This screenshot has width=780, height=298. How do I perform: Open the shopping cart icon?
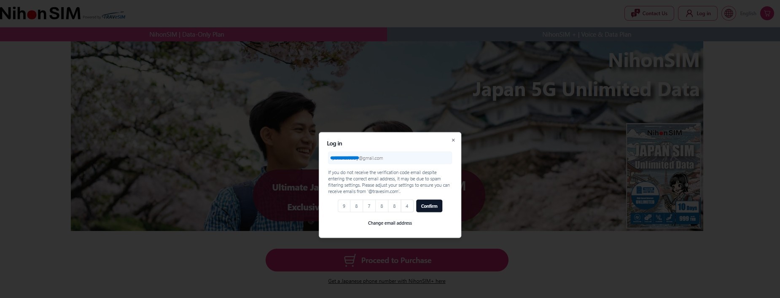[767, 13]
